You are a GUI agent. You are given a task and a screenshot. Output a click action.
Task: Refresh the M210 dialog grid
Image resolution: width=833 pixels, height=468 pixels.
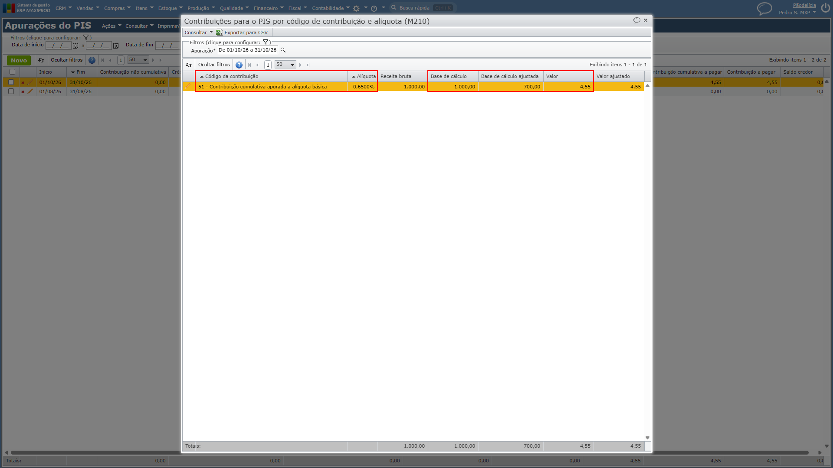(x=189, y=65)
